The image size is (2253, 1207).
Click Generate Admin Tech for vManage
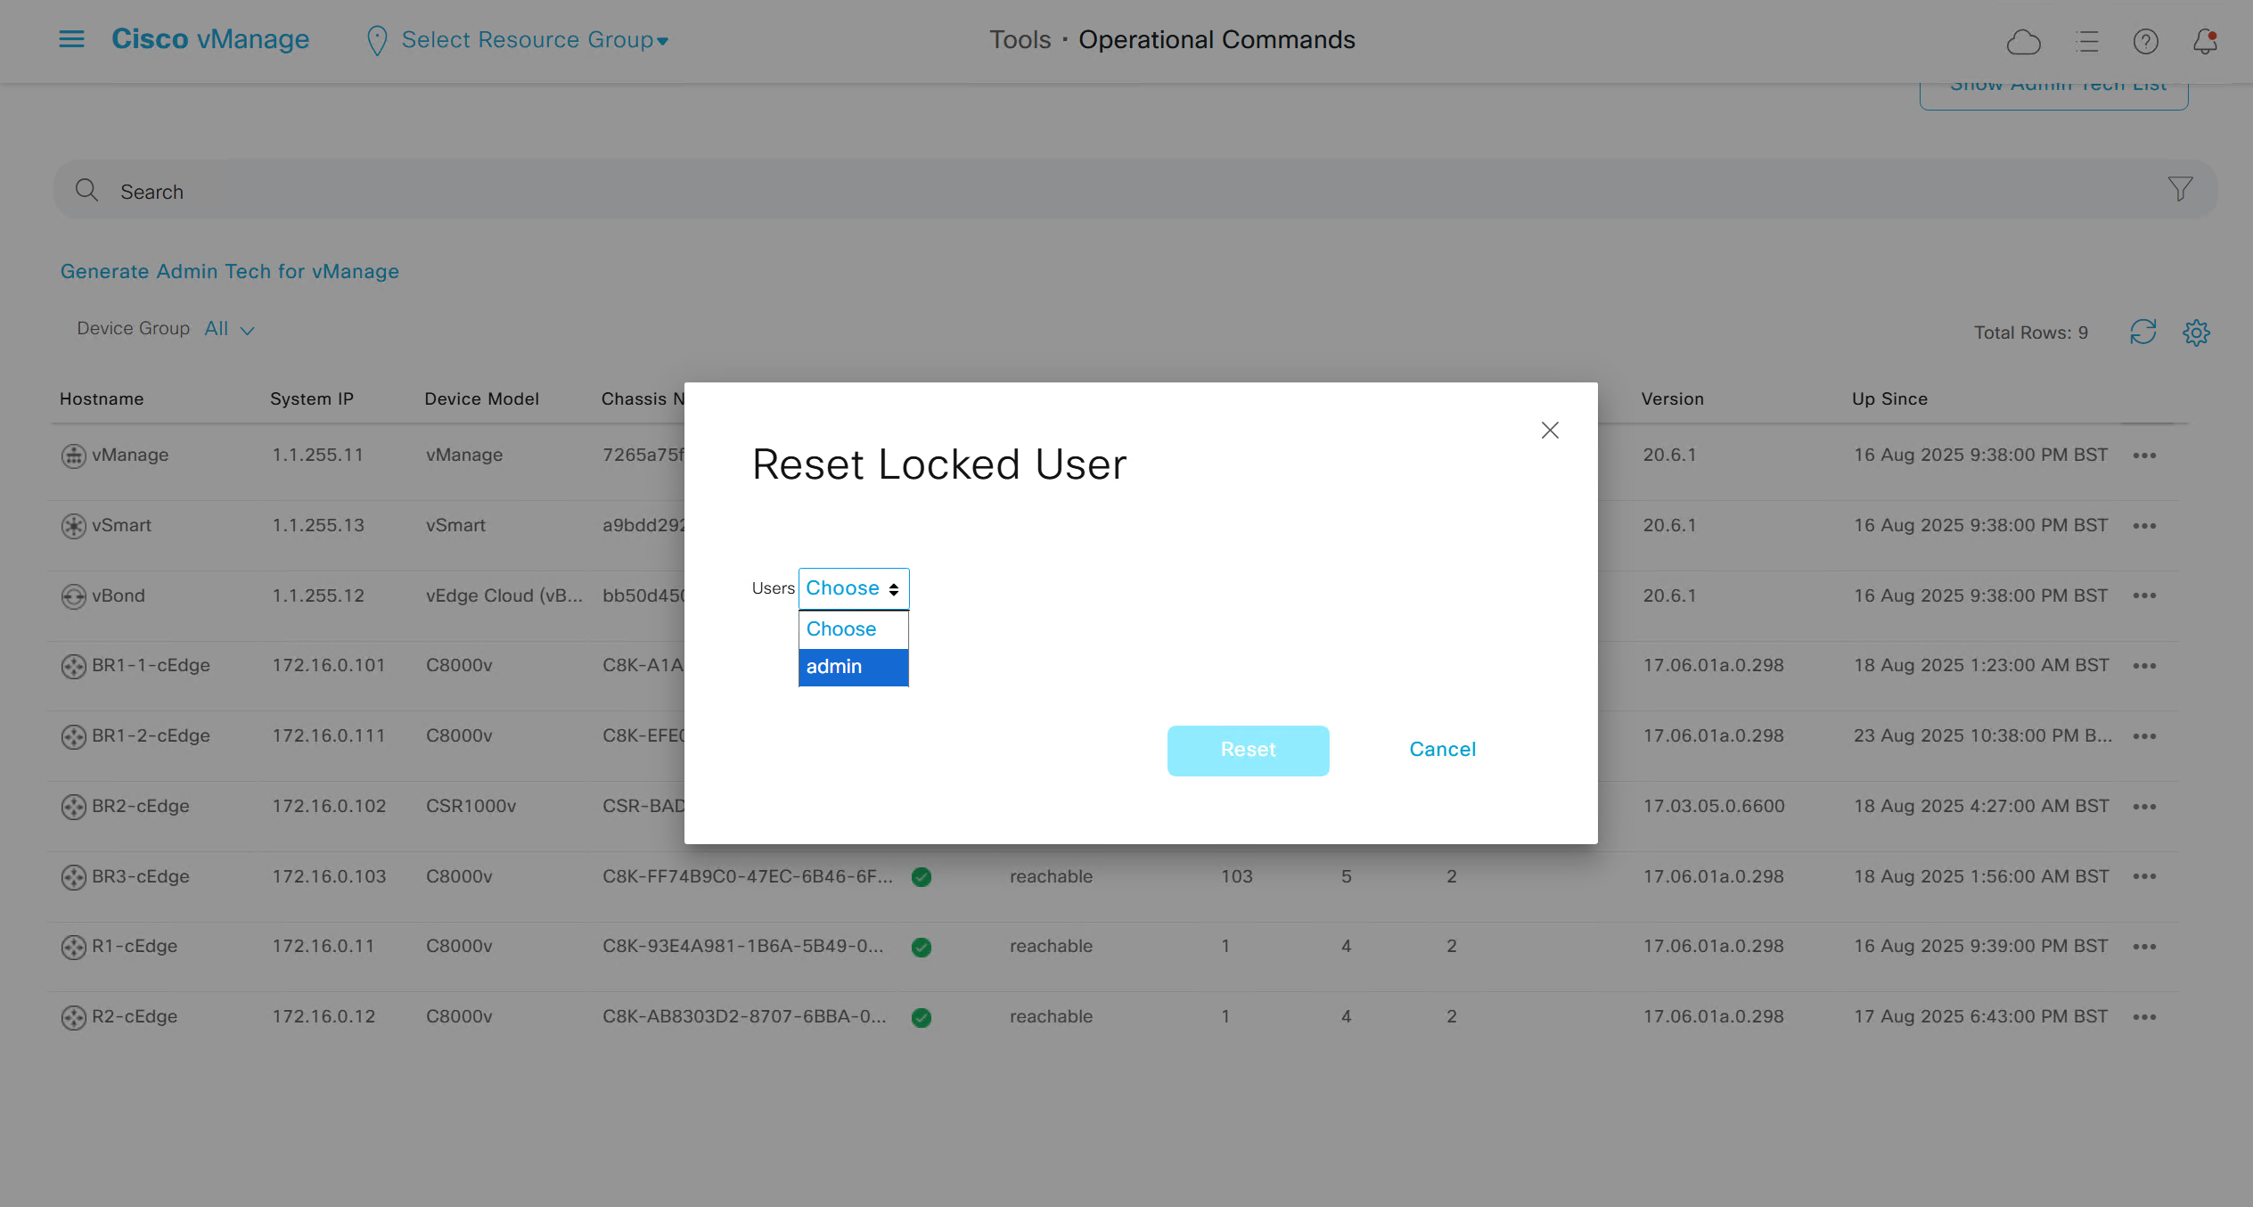click(x=229, y=272)
